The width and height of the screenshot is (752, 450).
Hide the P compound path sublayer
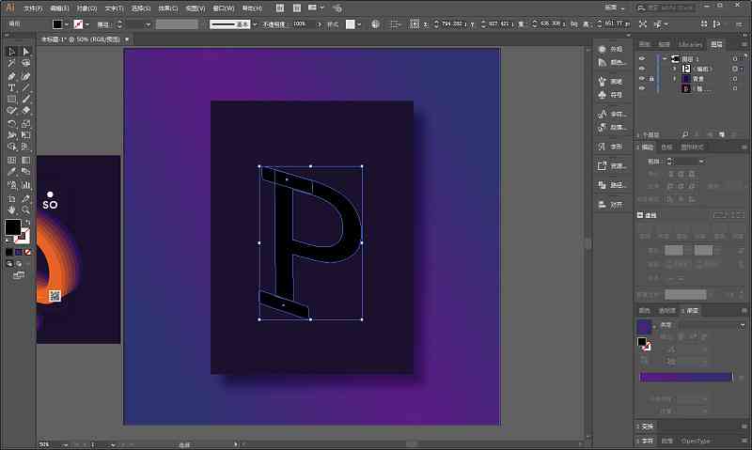click(642, 69)
